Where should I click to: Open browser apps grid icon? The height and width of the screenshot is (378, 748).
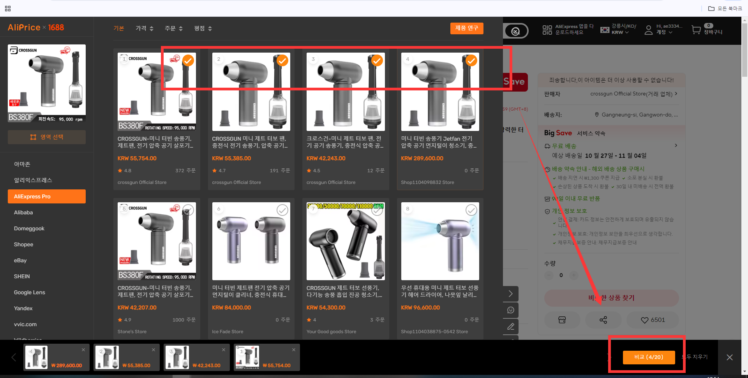pyautogui.click(x=8, y=8)
